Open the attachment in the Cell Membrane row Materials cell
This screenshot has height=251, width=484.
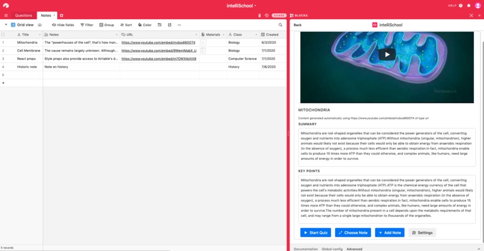203,50
